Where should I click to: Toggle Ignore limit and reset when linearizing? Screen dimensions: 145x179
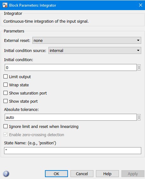5,126
